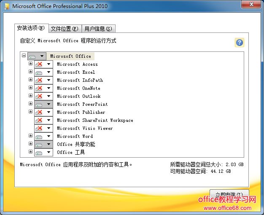Select the Microsoft Outlook label
264x215 pixels.
(x=79, y=96)
